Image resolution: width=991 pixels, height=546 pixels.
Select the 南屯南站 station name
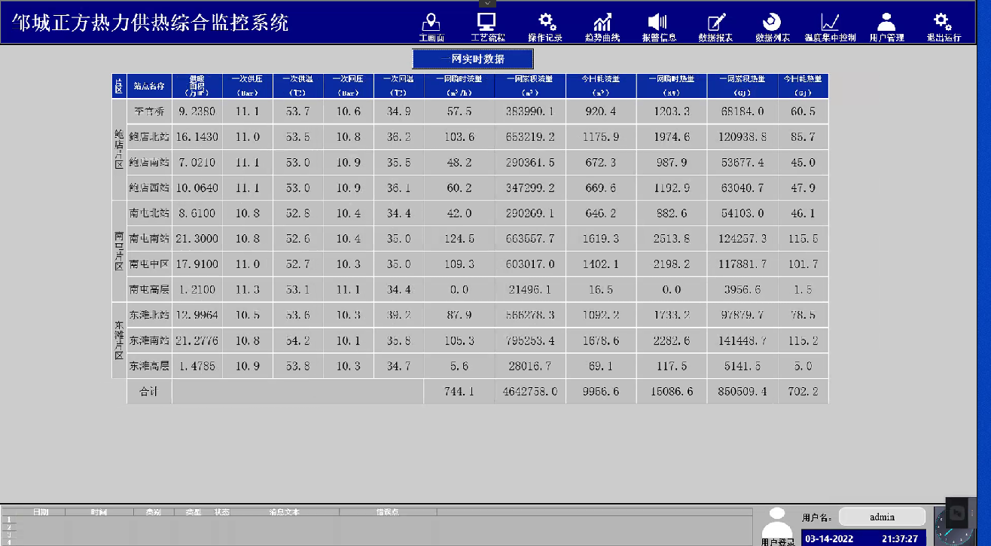coord(149,239)
